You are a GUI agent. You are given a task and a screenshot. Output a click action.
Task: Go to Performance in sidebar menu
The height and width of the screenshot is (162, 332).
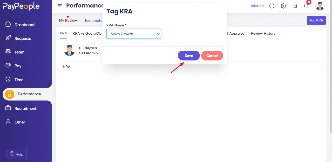click(x=29, y=94)
